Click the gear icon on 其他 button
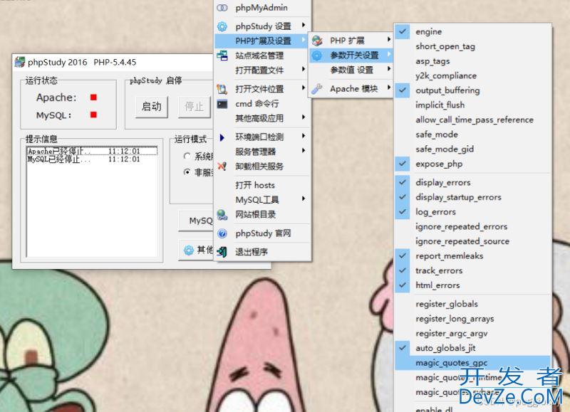570x412 pixels. (189, 250)
